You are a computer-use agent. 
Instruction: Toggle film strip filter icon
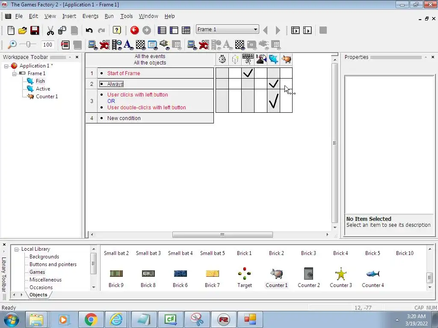pos(117,44)
